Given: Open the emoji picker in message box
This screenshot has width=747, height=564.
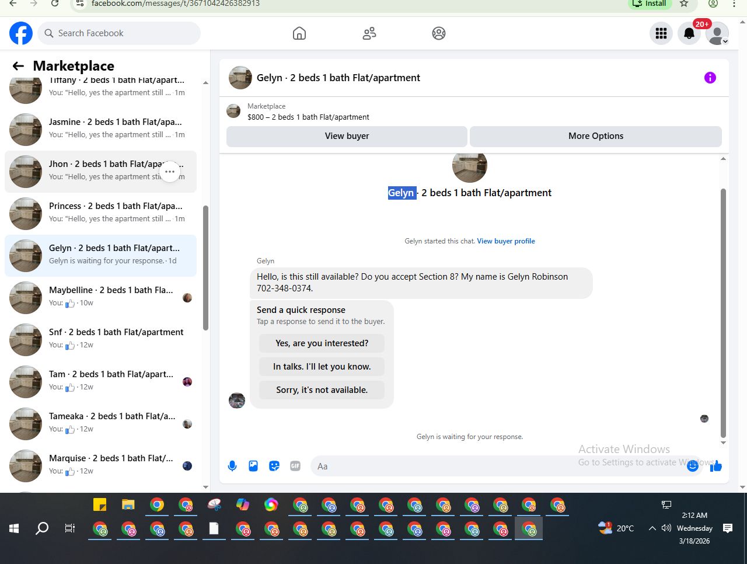Looking at the screenshot, I should (x=693, y=466).
